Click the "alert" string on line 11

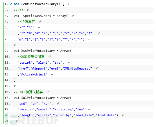(43, 63)
